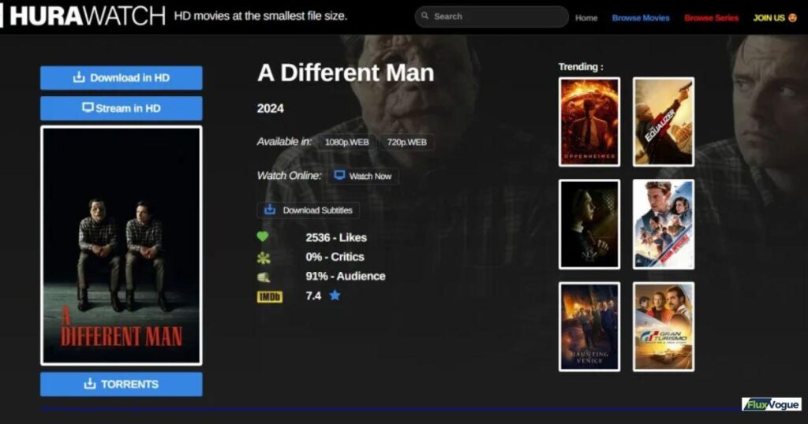The width and height of the screenshot is (808, 424).
Task: Open the nun movie trending poster
Action: [589, 225]
